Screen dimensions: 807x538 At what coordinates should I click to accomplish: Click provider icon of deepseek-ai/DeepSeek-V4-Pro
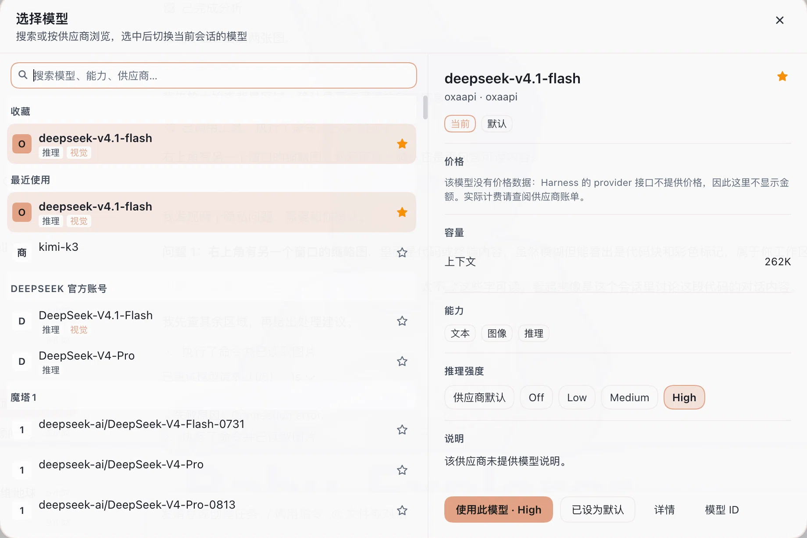[x=22, y=470]
